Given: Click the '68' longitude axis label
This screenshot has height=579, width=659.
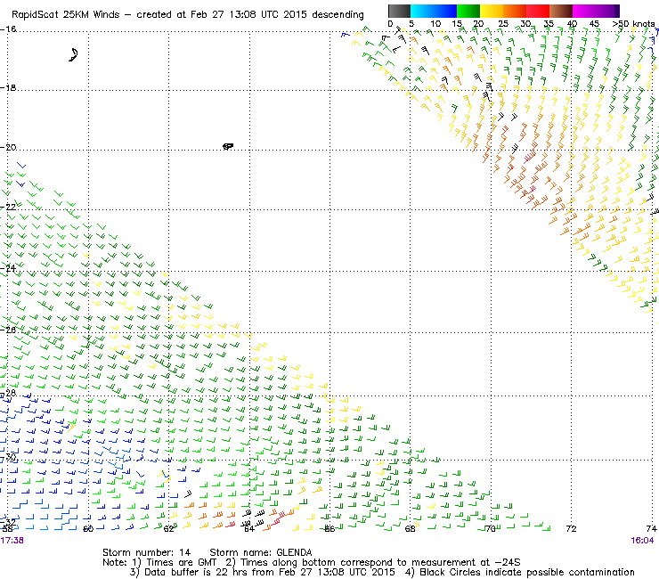Looking at the screenshot, I should (x=411, y=528).
